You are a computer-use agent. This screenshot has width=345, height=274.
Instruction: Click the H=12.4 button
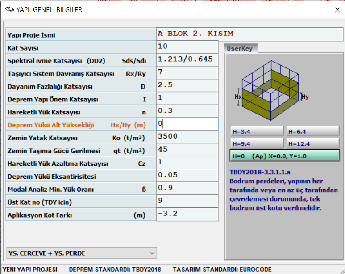click(313, 144)
